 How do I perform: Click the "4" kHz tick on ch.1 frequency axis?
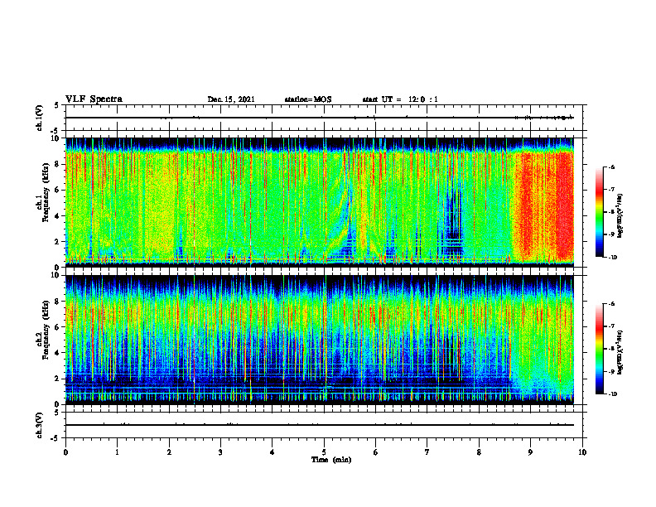[57, 216]
